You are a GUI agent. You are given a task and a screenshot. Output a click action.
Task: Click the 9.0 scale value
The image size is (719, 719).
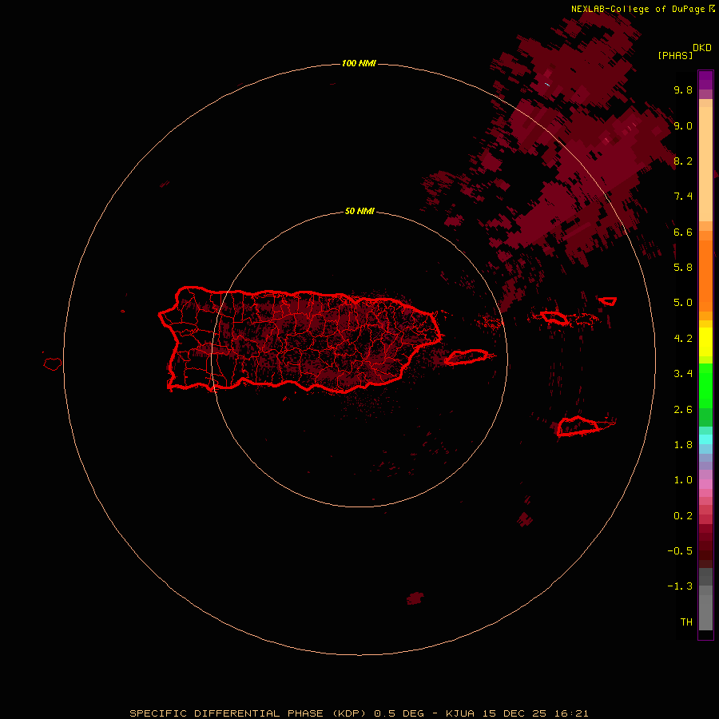click(683, 125)
